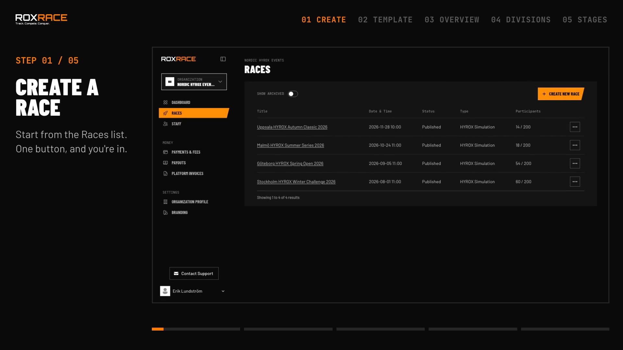
Task: Click Erik Lundström's avatar image
Action: coord(165,291)
